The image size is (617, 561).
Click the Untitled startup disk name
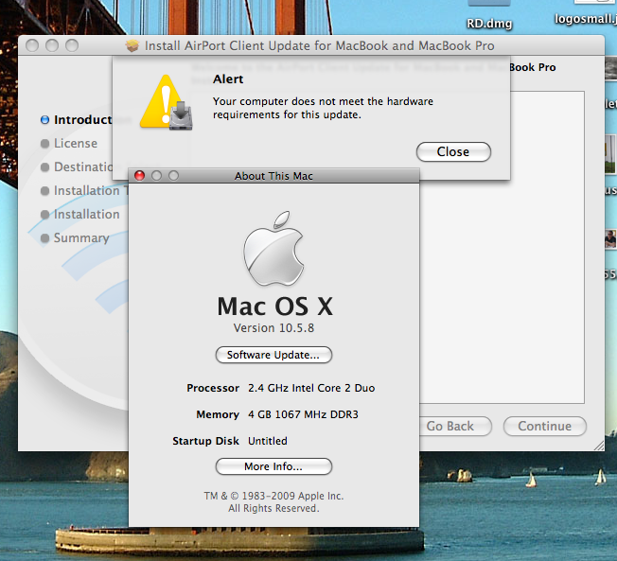268,441
